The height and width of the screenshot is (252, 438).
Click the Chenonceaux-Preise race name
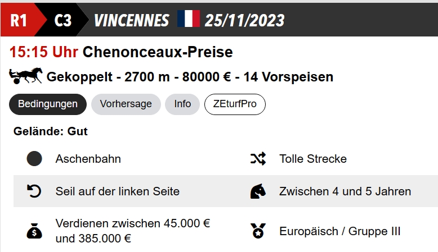[x=158, y=52]
